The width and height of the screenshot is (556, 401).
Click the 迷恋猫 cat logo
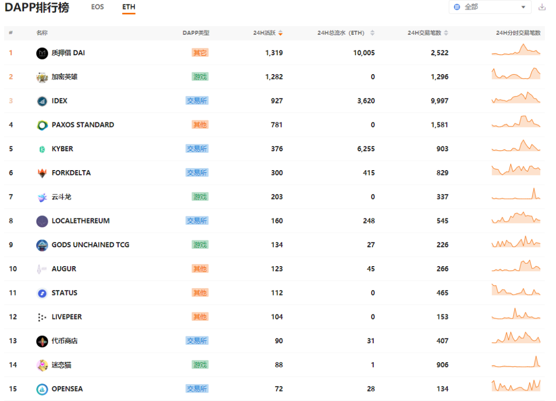tap(42, 365)
